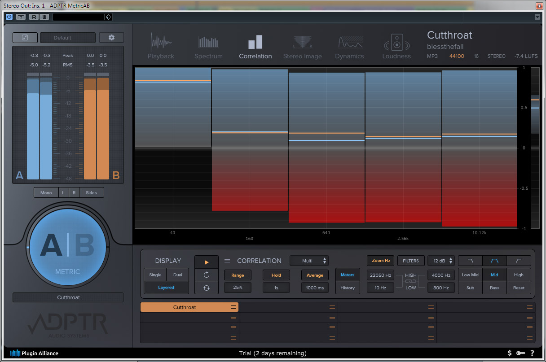The image size is (546, 362).
Task: Open the host preset browser field
Action: [78, 17]
